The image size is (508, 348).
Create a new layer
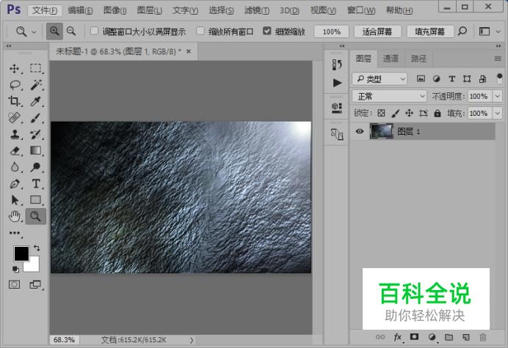click(x=466, y=337)
